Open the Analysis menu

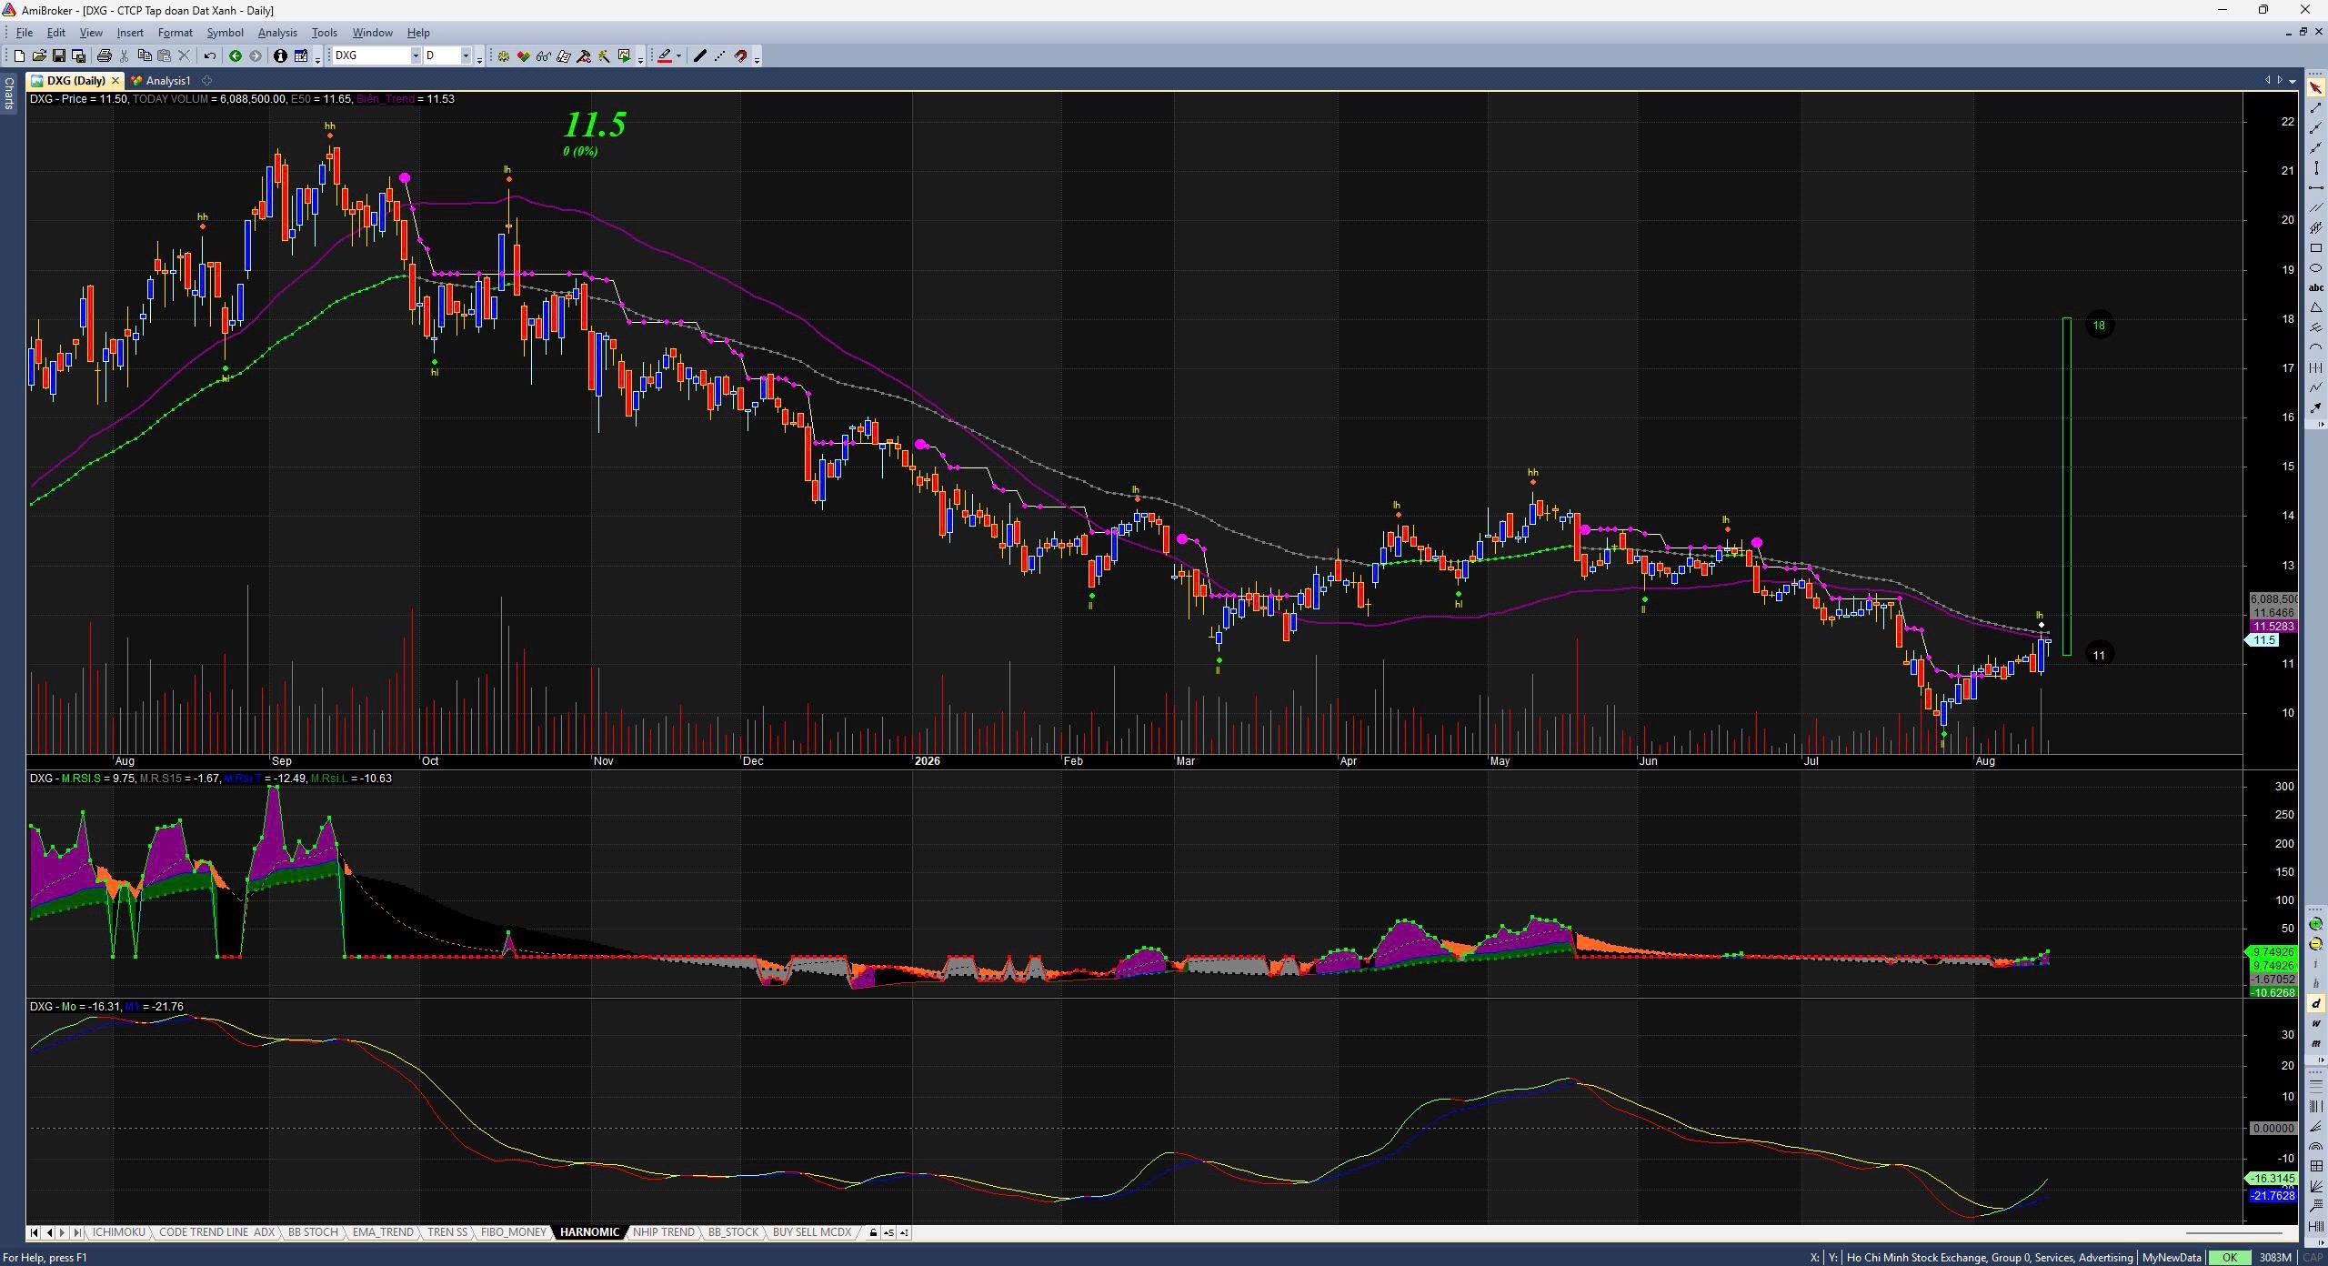point(277,33)
